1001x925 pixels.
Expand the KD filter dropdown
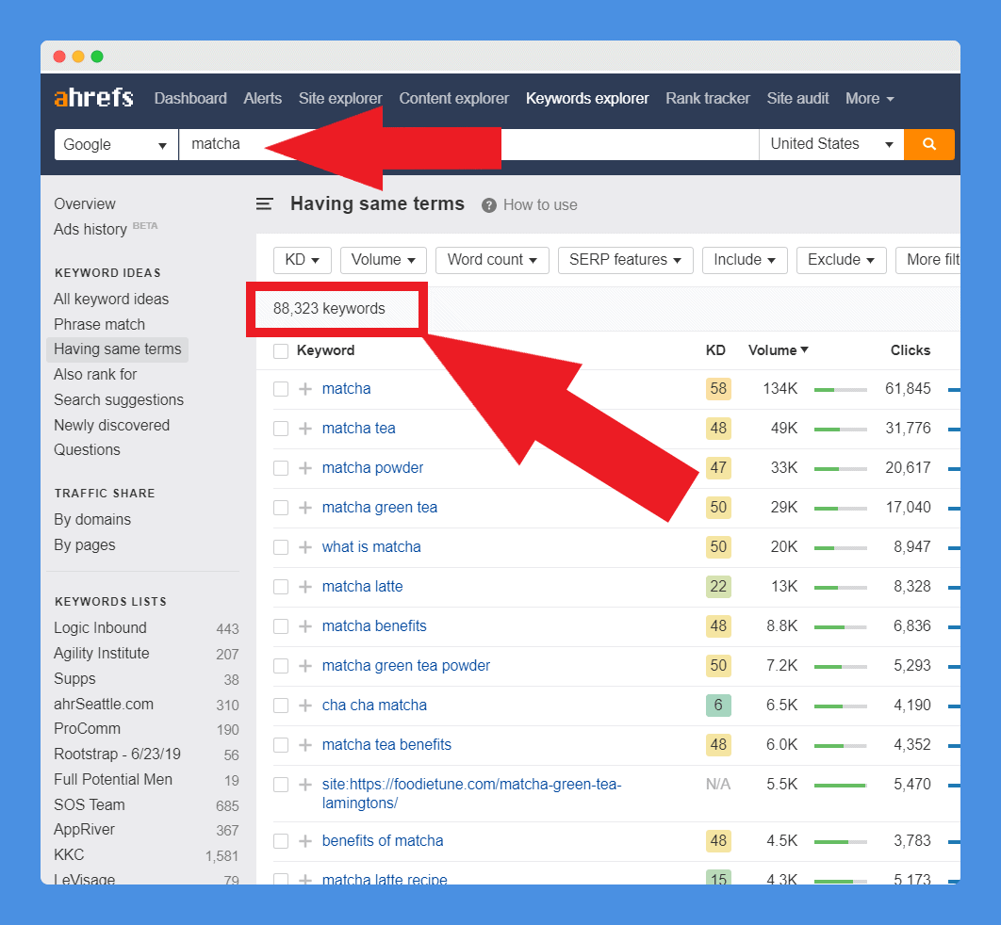tap(302, 260)
